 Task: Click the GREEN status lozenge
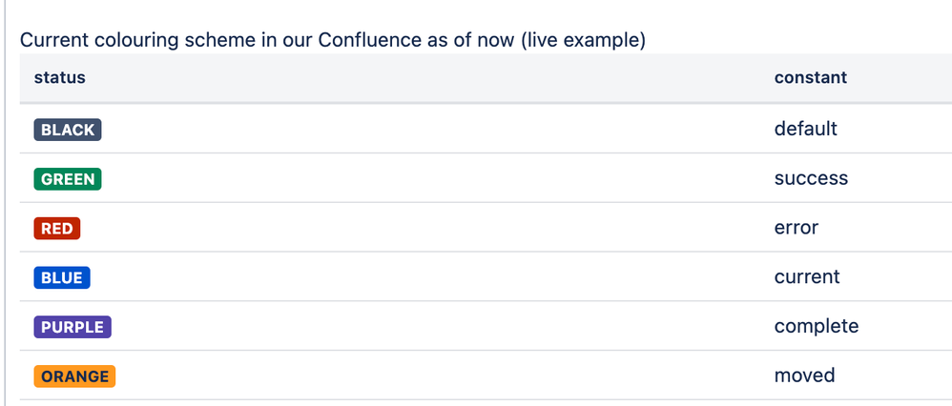pos(68,179)
